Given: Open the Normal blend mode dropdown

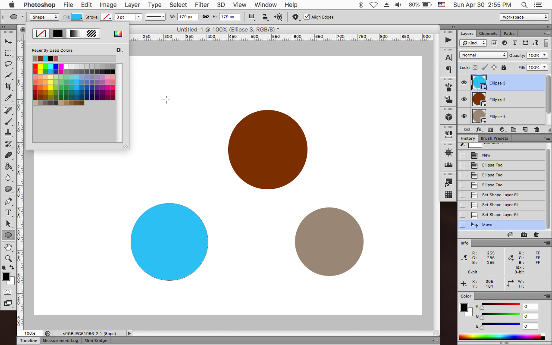Looking at the screenshot, I should (x=483, y=55).
